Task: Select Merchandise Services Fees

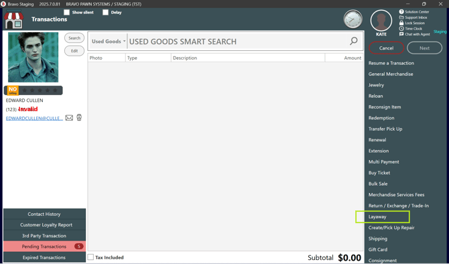Action: click(396, 195)
